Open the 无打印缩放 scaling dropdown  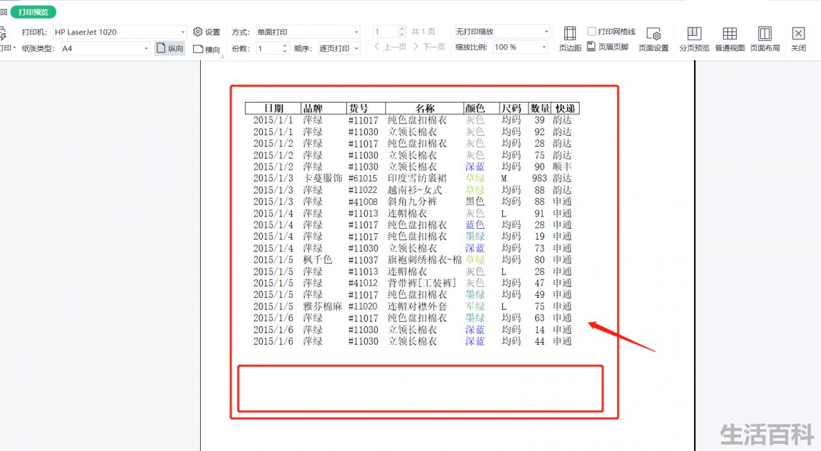click(502, 31)
